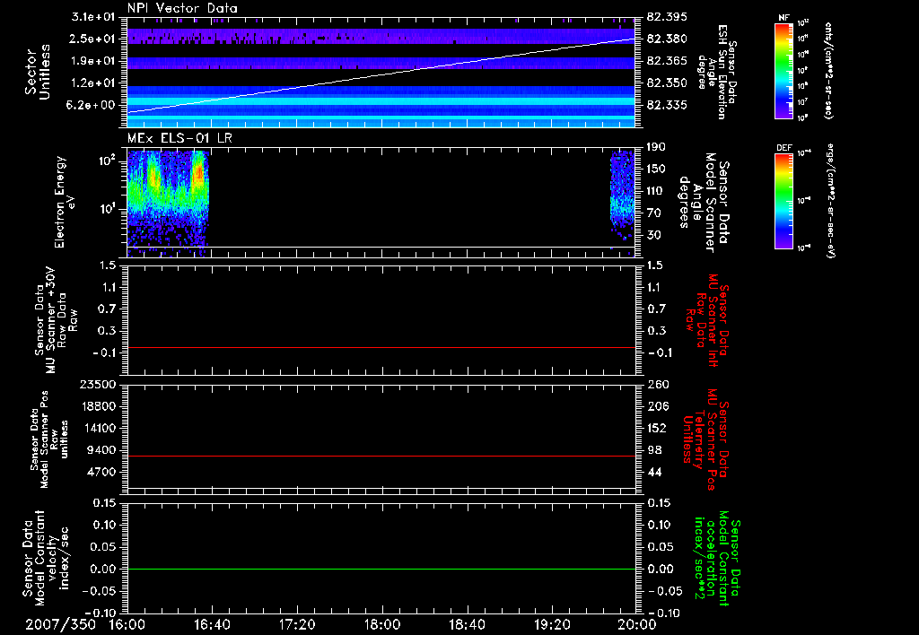Click the 150 scanner angle tick label
Image resolution: width=919 pixels, height=635 pixels.
point(656,169)
